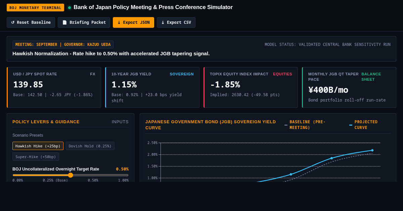Click the 1.50% y-axis label on chart

coord(152,166)
